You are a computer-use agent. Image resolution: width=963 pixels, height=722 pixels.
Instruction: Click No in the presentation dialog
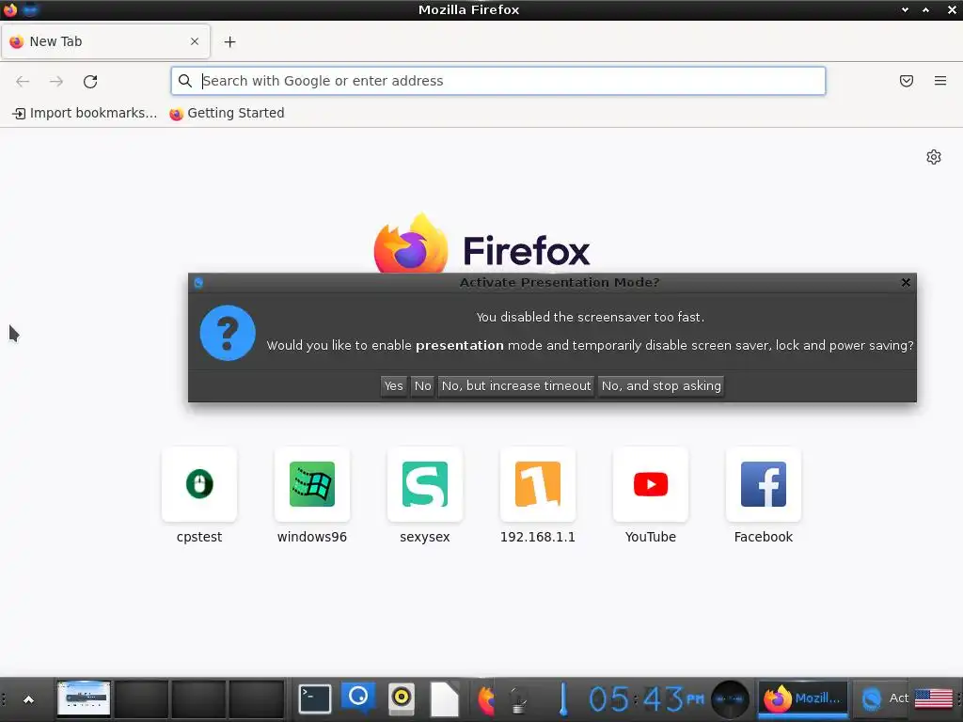click(422, 385)
